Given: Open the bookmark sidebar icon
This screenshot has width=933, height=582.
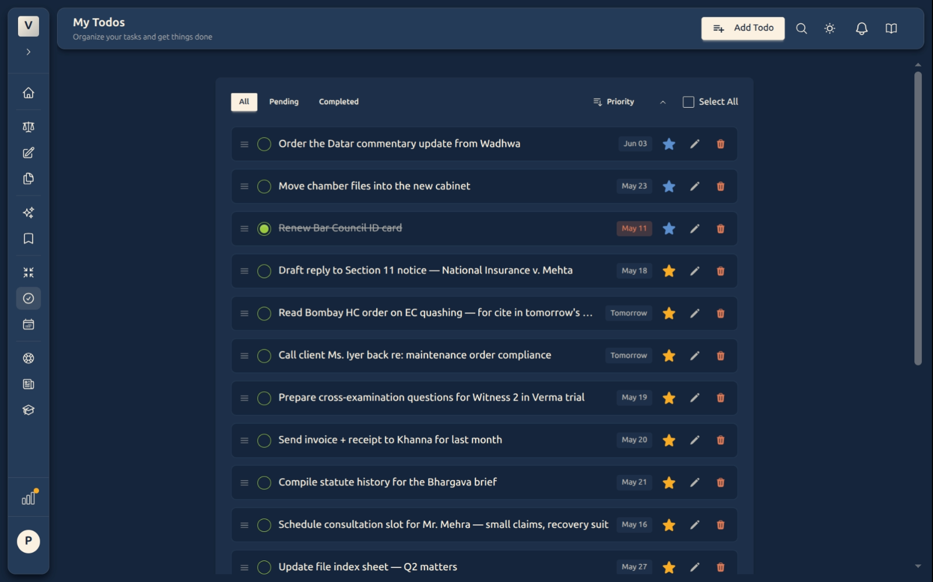Looking at the screenshot, I should [x=28, y=238].
